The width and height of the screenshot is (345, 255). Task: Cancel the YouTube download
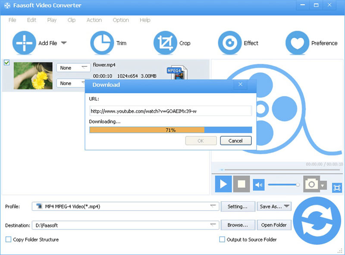tap(235, 140)
